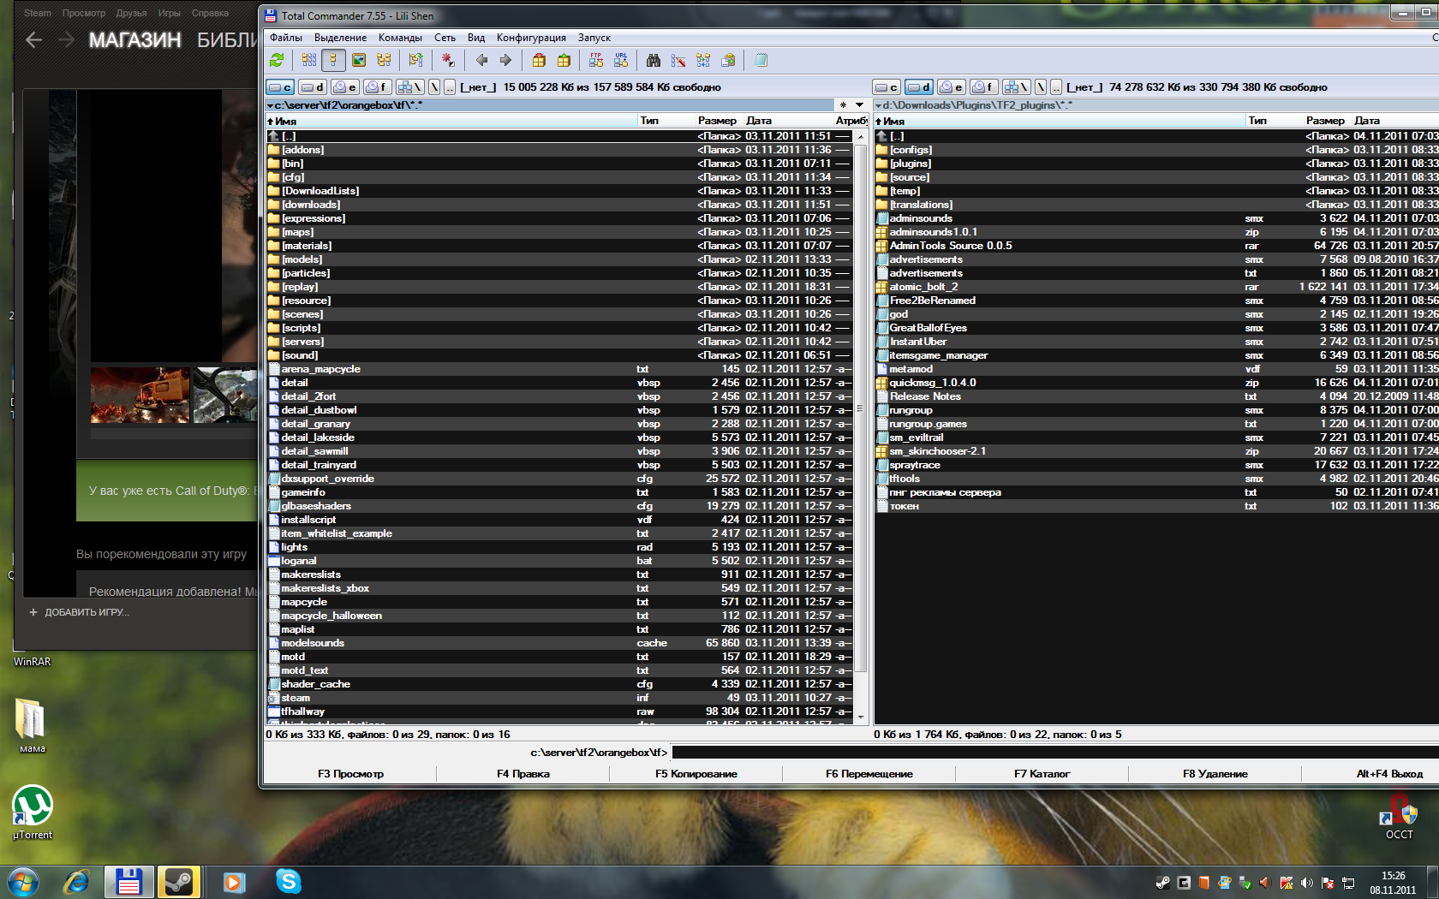This screenshot has width=1439, height=899.
Task: Open the multi-rename tool icon
Action: 678,60
